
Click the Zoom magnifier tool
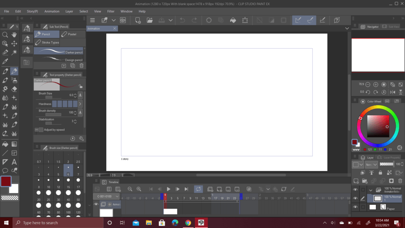tap(5, 35)
